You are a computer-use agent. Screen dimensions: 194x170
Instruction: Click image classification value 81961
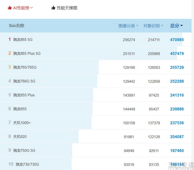coord(129,137)
